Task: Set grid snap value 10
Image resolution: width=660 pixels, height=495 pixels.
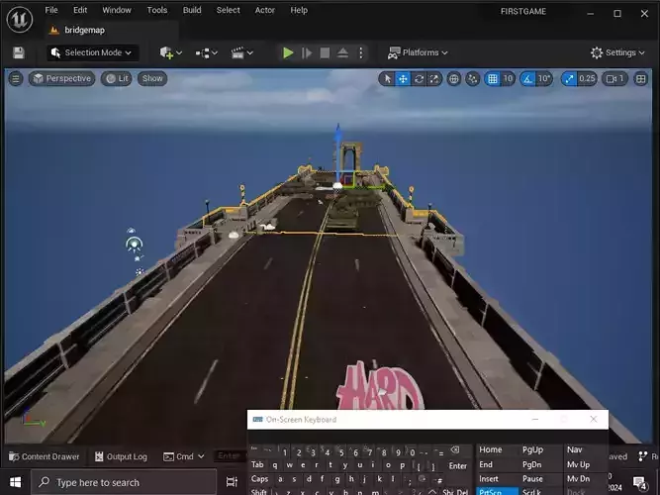Action: [508, 79]
